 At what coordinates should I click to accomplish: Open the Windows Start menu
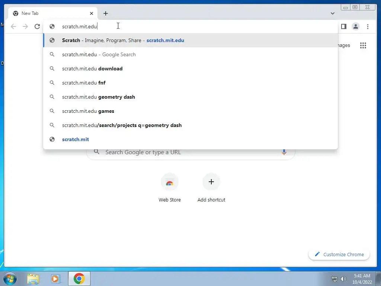pos(10,279)
